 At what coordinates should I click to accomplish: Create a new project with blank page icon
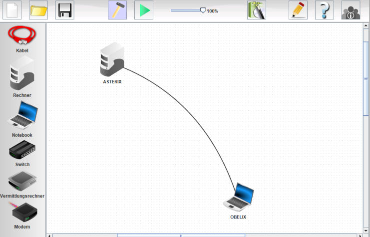(x=12, y=10)
